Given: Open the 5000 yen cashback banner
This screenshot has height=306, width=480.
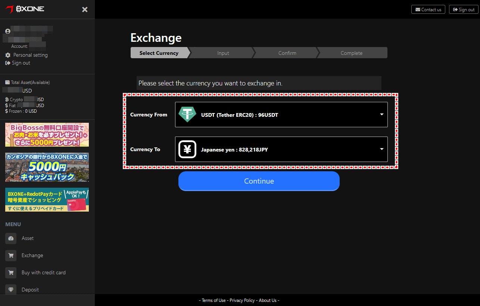Looking at the screenshot, I should pyautogui.click(x=47, y=167).
